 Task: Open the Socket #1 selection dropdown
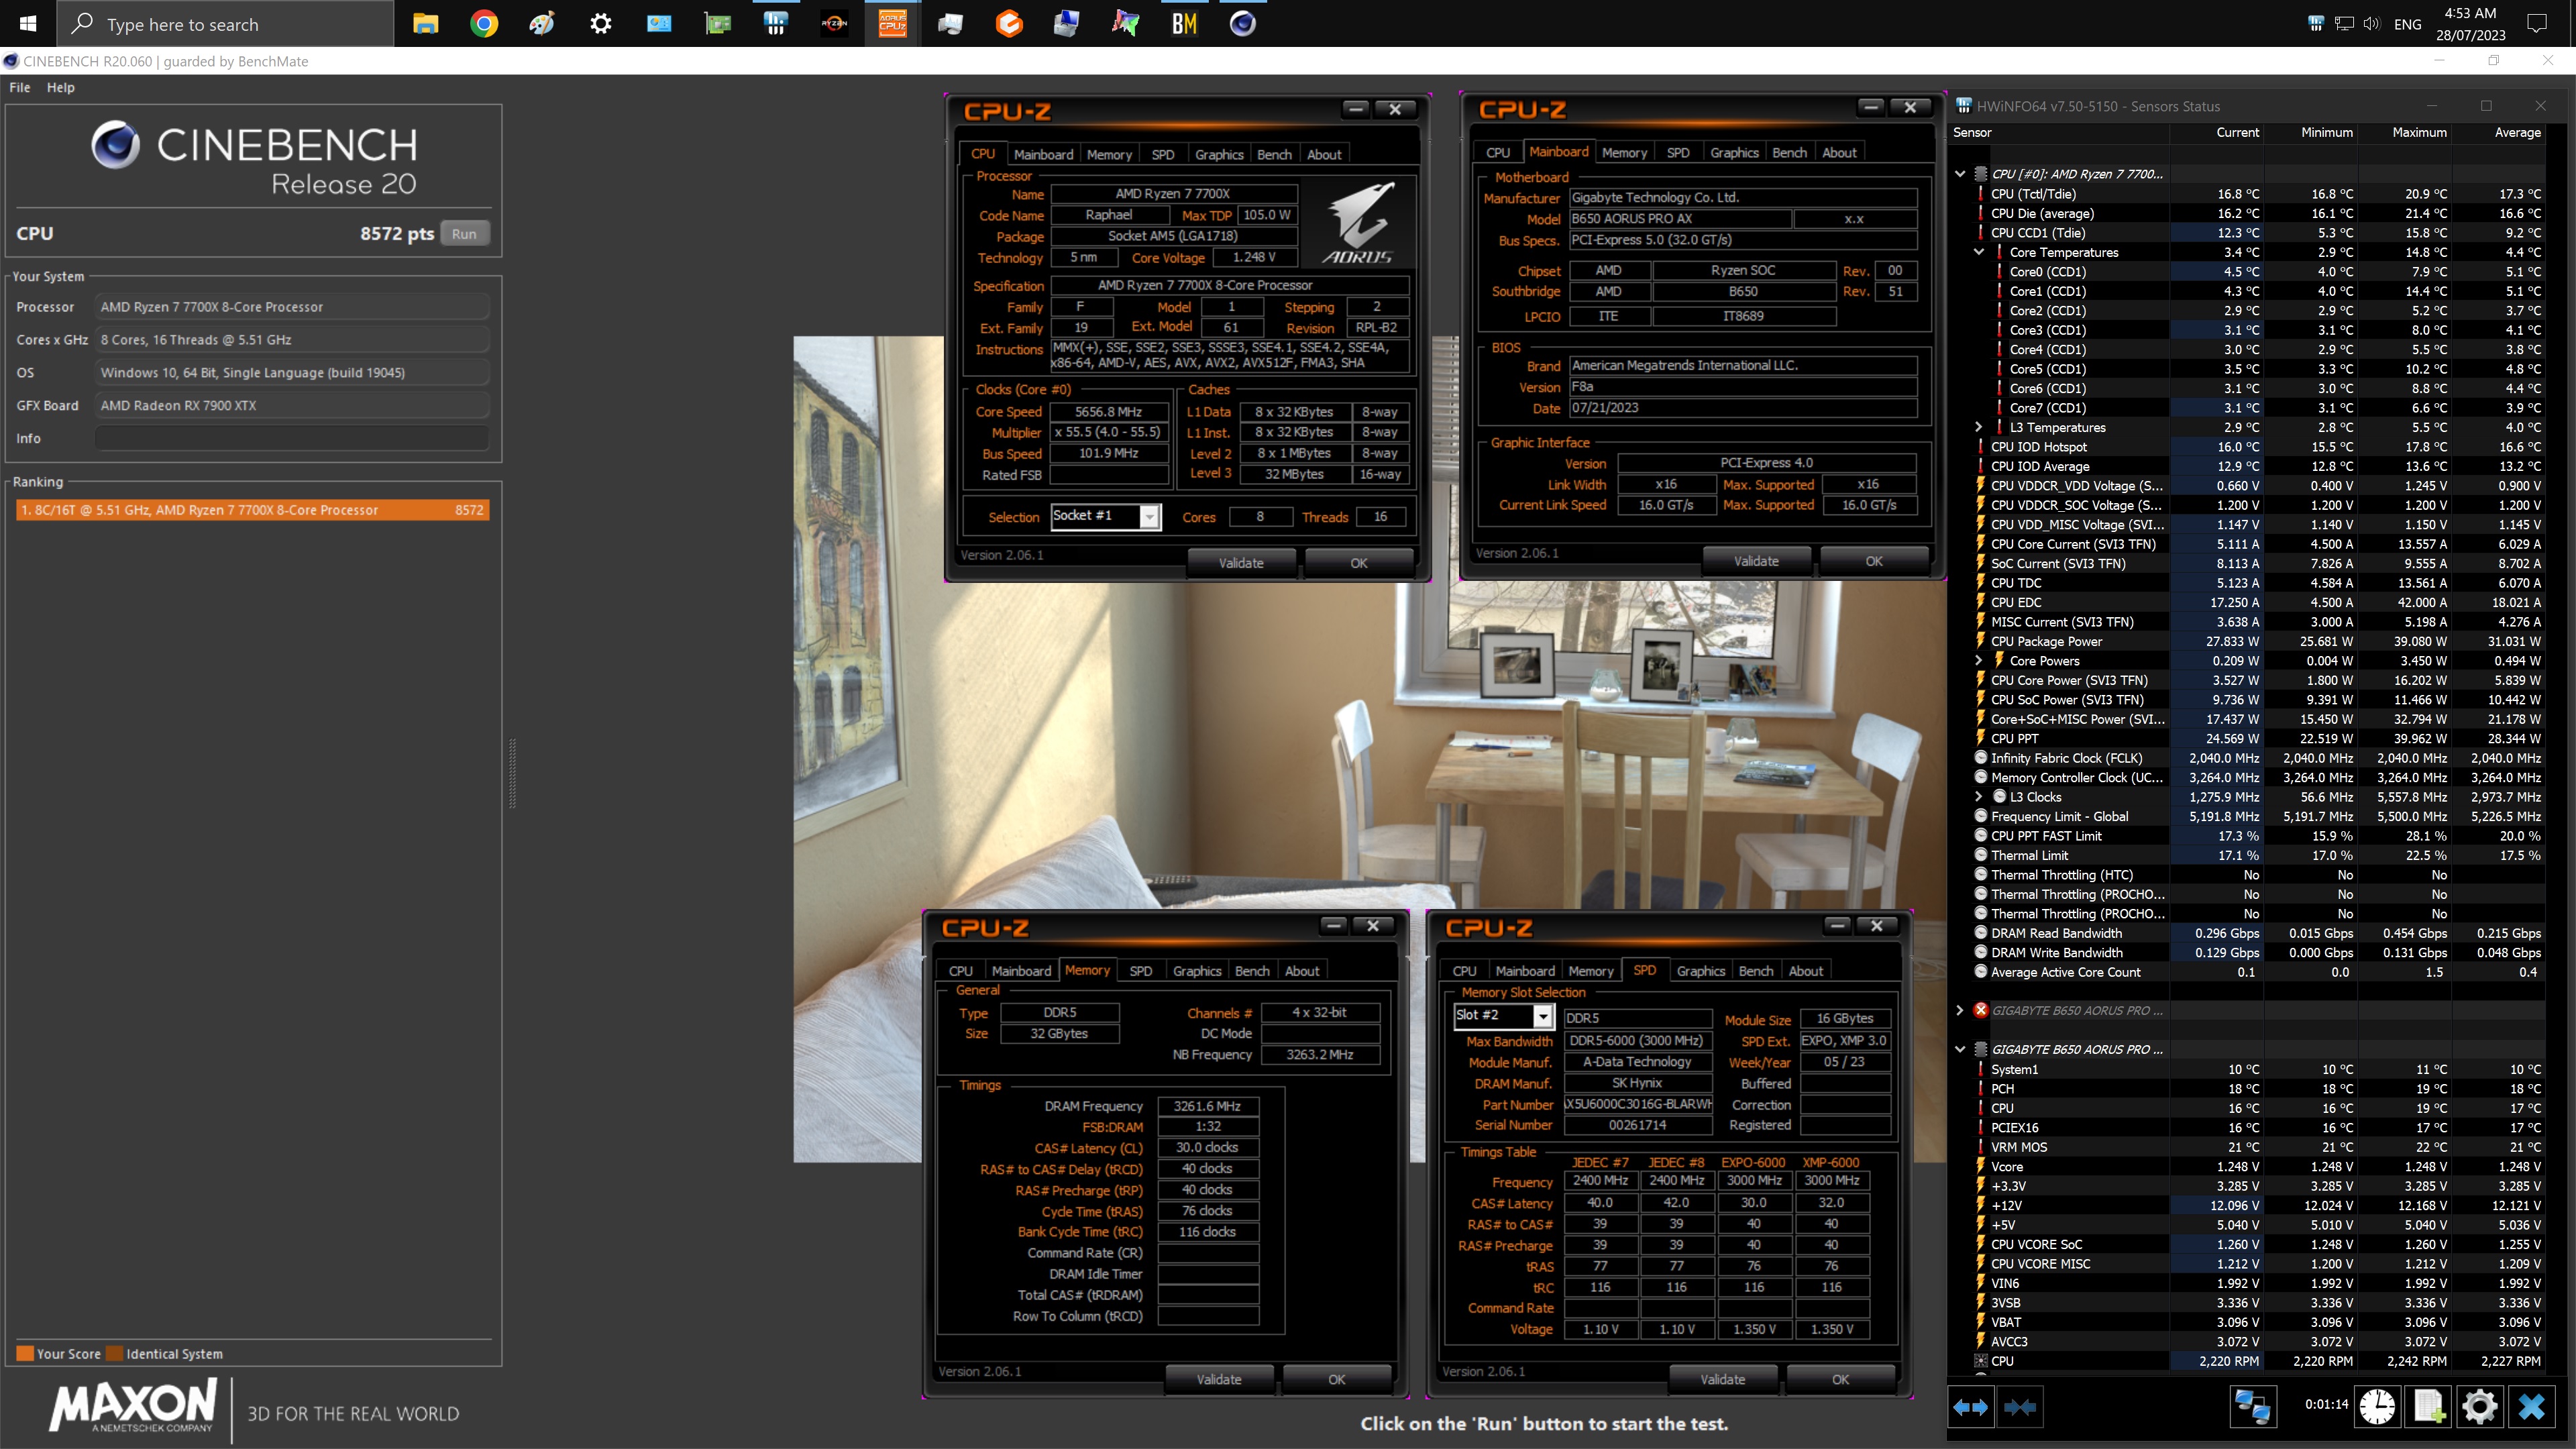[x=1150, y=517]
